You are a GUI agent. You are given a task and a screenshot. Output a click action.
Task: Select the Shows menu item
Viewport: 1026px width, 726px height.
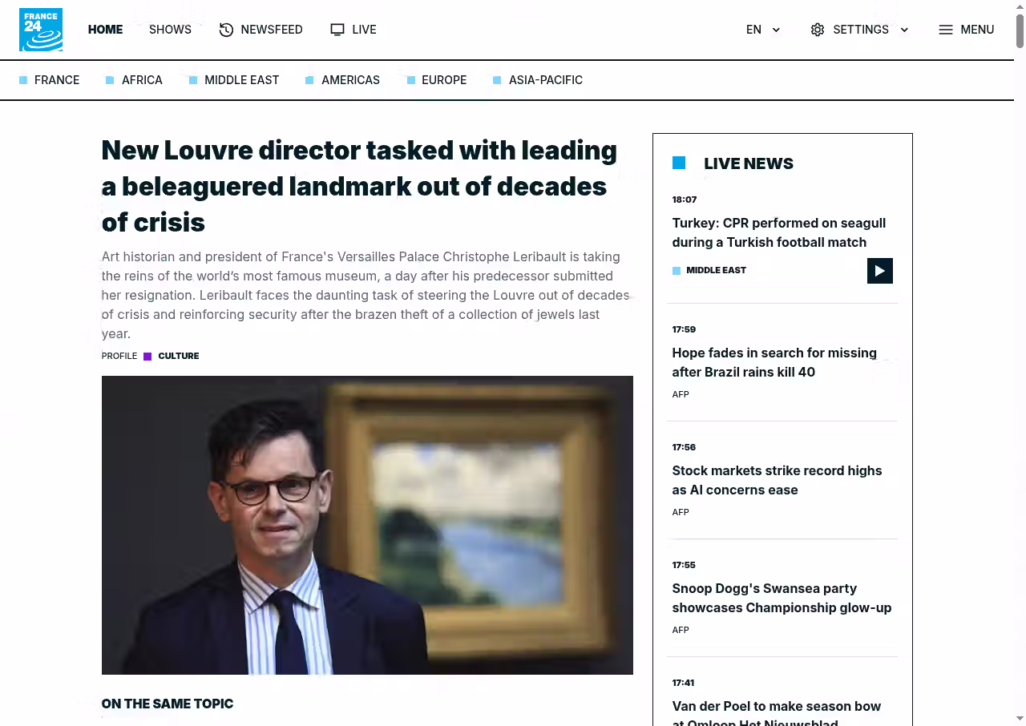170,30
